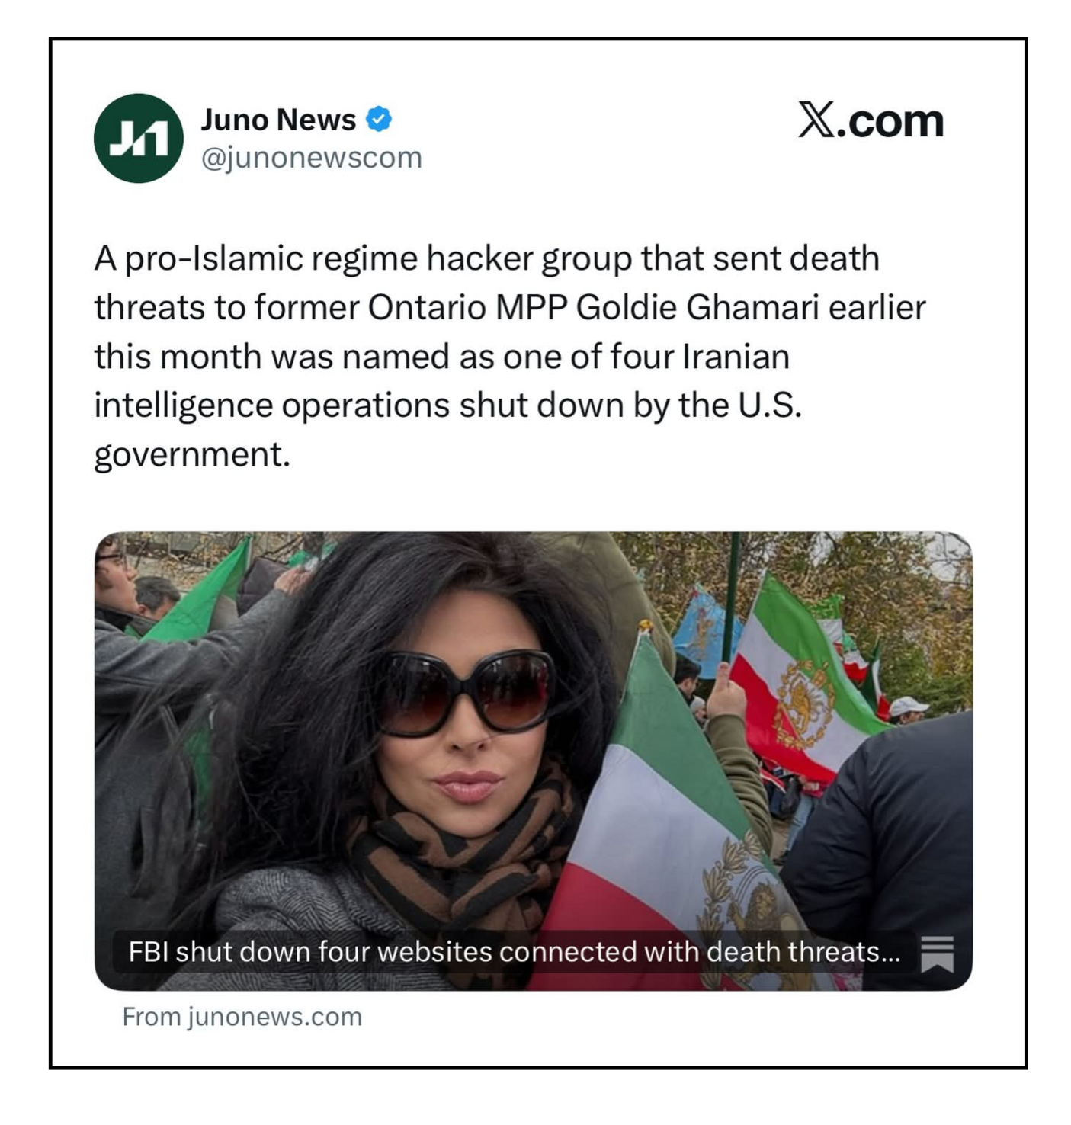Click the words "Ontario MPP" in the tweet
1071x1125 pixels.
pos(467,307)
